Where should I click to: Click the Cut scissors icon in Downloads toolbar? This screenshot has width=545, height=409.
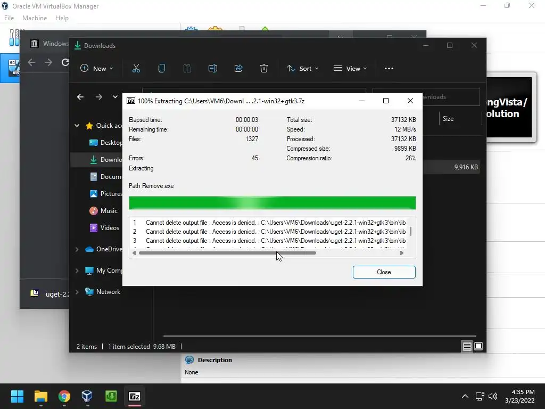tap(136, 69)
